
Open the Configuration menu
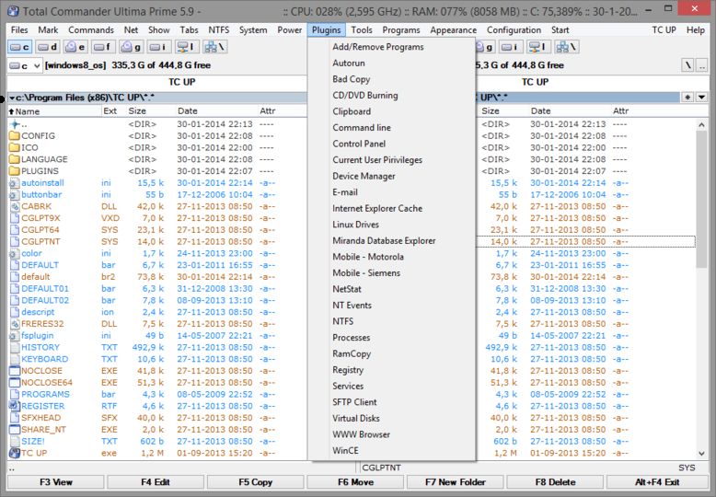coord(514,30)
